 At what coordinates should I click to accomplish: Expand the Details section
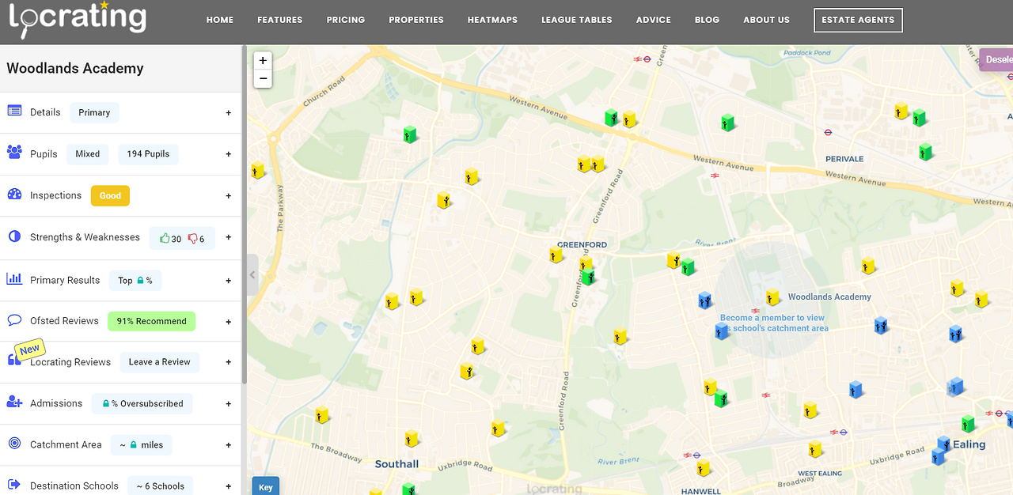[x=228, y=112]
